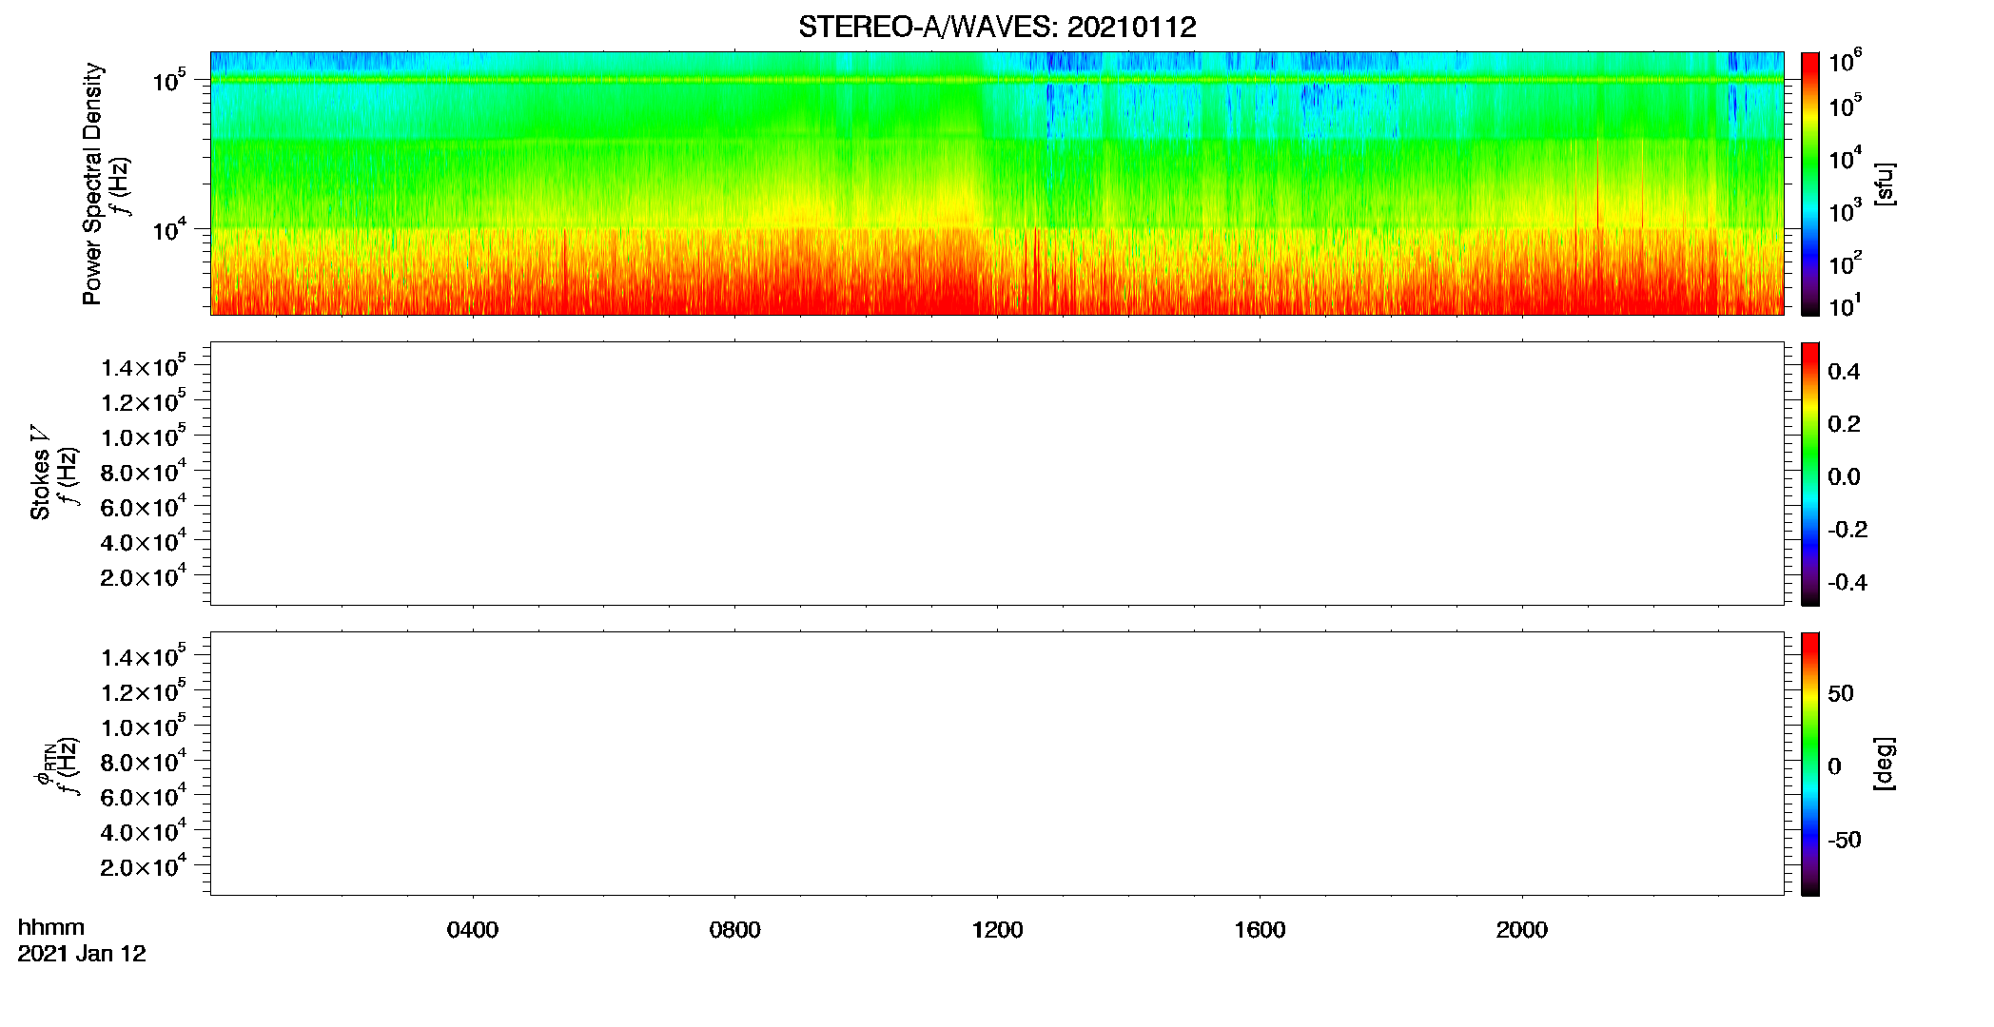This screenshot has width=1994, height=1027.
Task: Click the Power Spectral Density color bar
Action: point(1809,184)
